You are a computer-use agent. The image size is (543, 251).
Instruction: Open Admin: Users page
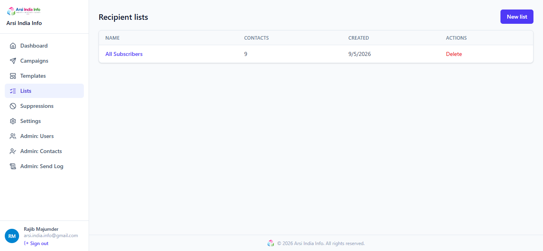pos(44,136)
